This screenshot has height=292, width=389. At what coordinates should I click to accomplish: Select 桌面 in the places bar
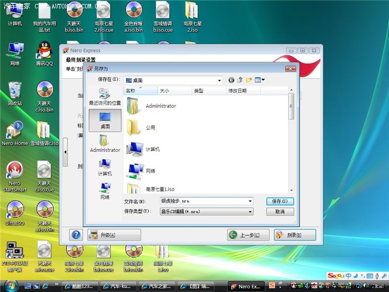[105, 121]
